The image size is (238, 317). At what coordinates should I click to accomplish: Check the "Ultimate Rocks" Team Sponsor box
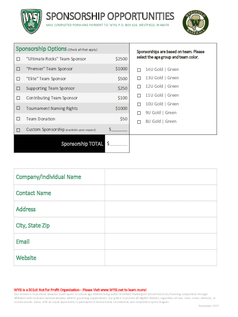pos(19,59)
